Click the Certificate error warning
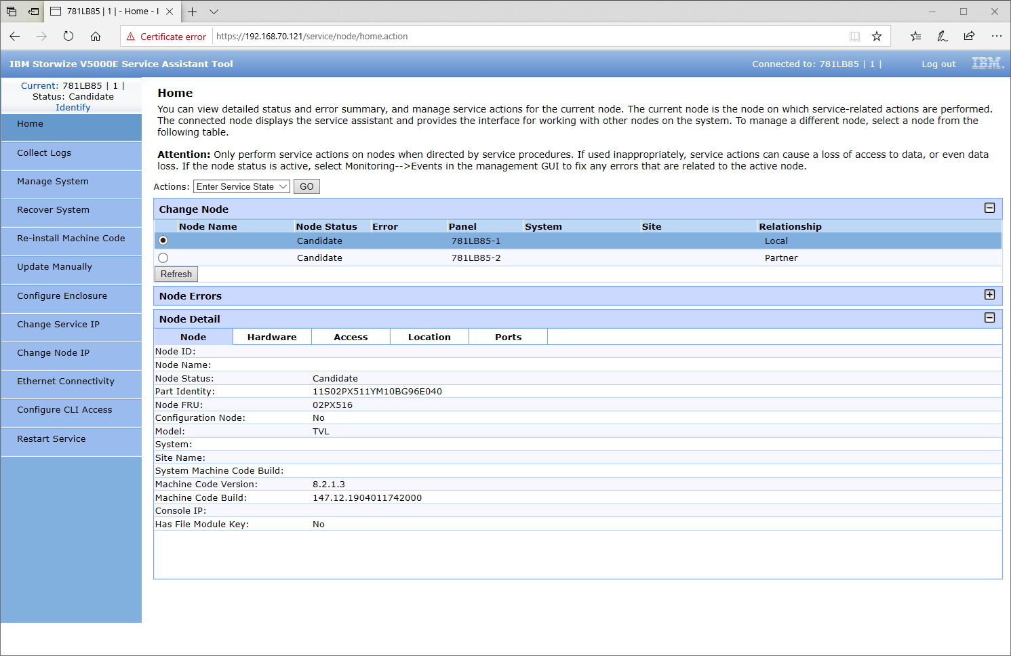 click(x=166, y=37)
